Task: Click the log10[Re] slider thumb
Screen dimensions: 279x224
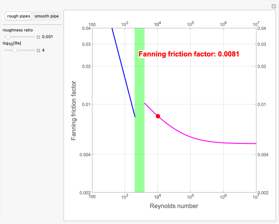Action: pyautogui.click(x=15, y=50)
